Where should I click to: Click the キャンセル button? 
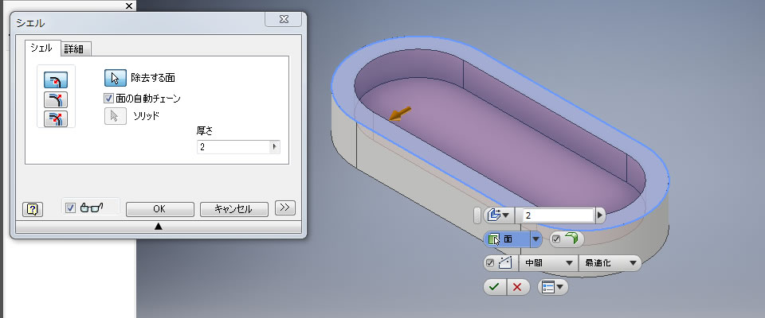click(x=233, y=209)
